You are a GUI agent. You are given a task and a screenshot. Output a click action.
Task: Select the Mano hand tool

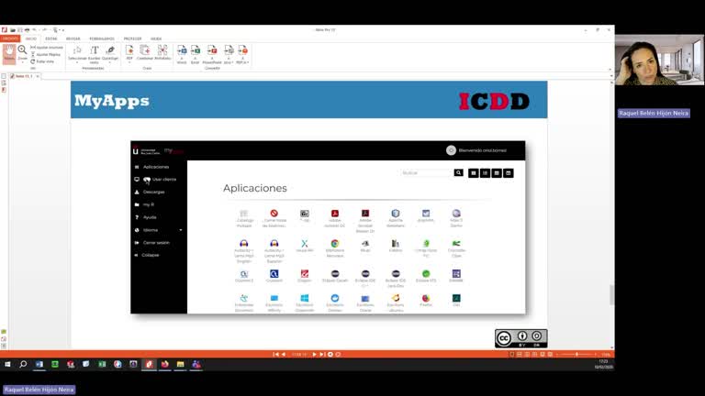9,54
